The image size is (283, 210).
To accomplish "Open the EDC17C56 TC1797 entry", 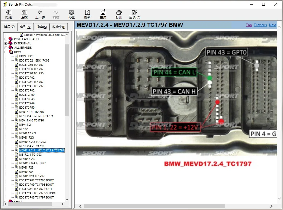I will click(x=32, y=69).
